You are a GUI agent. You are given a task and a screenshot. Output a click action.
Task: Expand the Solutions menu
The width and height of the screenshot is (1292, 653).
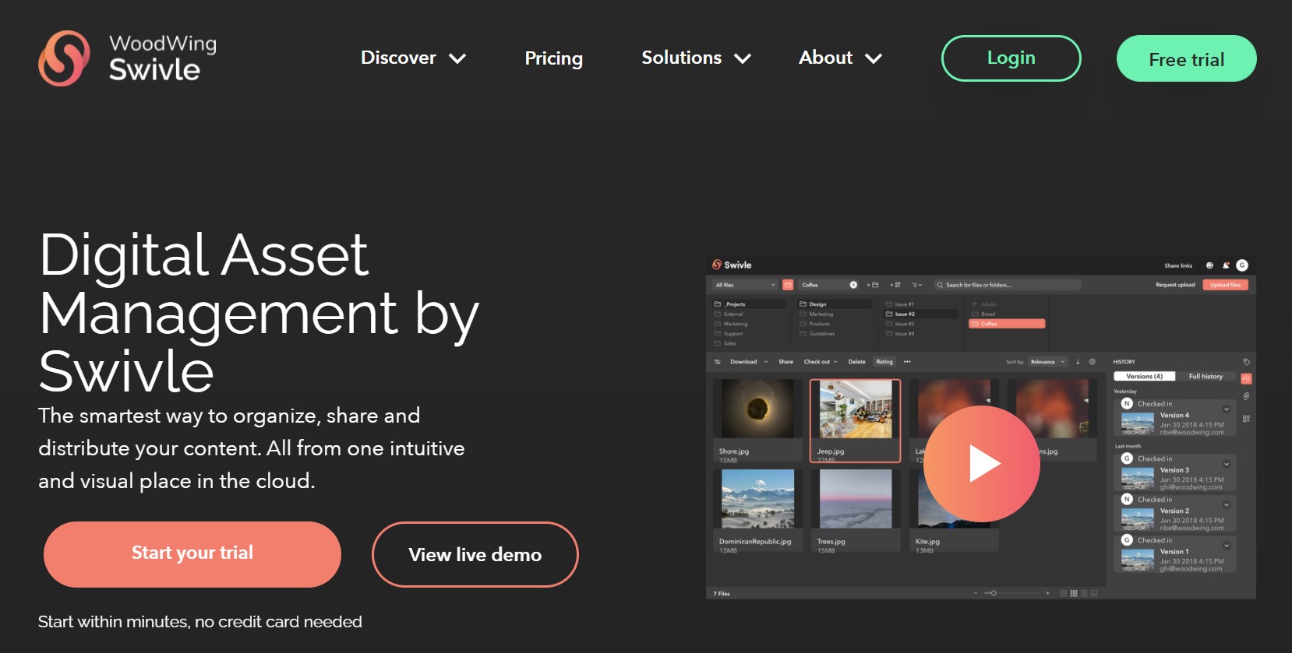coord(697,58)
